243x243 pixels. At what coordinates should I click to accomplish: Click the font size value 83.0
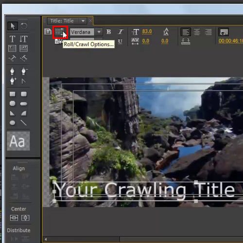(x=147, y=31)
